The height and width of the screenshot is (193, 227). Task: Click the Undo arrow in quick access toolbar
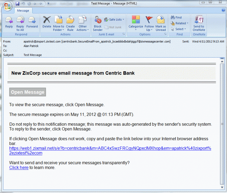(x=23, y=4)
